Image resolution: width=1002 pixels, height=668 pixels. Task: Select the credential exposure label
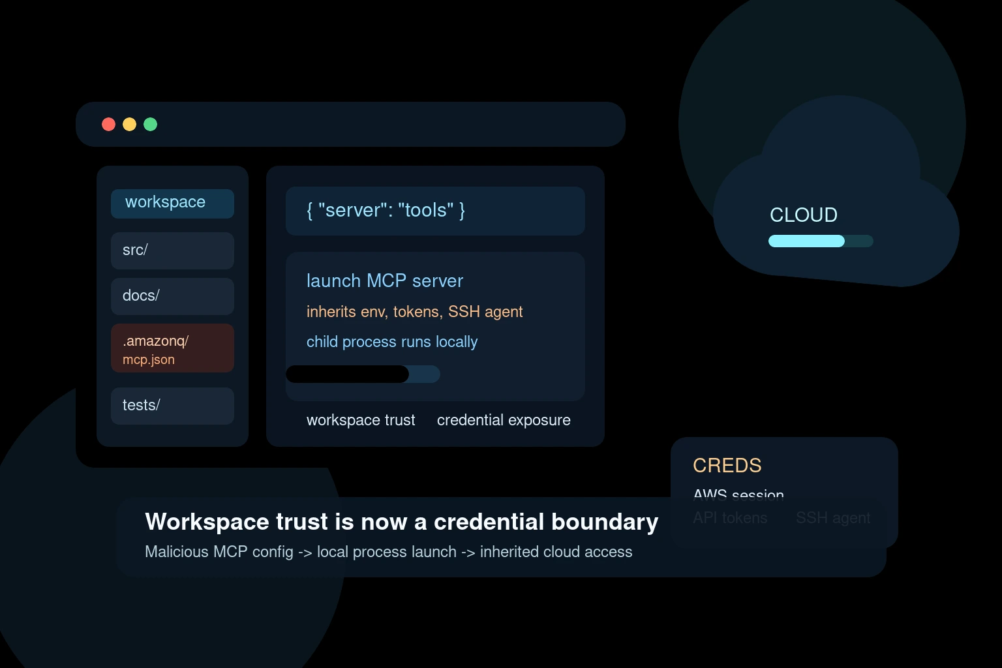(504, 420)
